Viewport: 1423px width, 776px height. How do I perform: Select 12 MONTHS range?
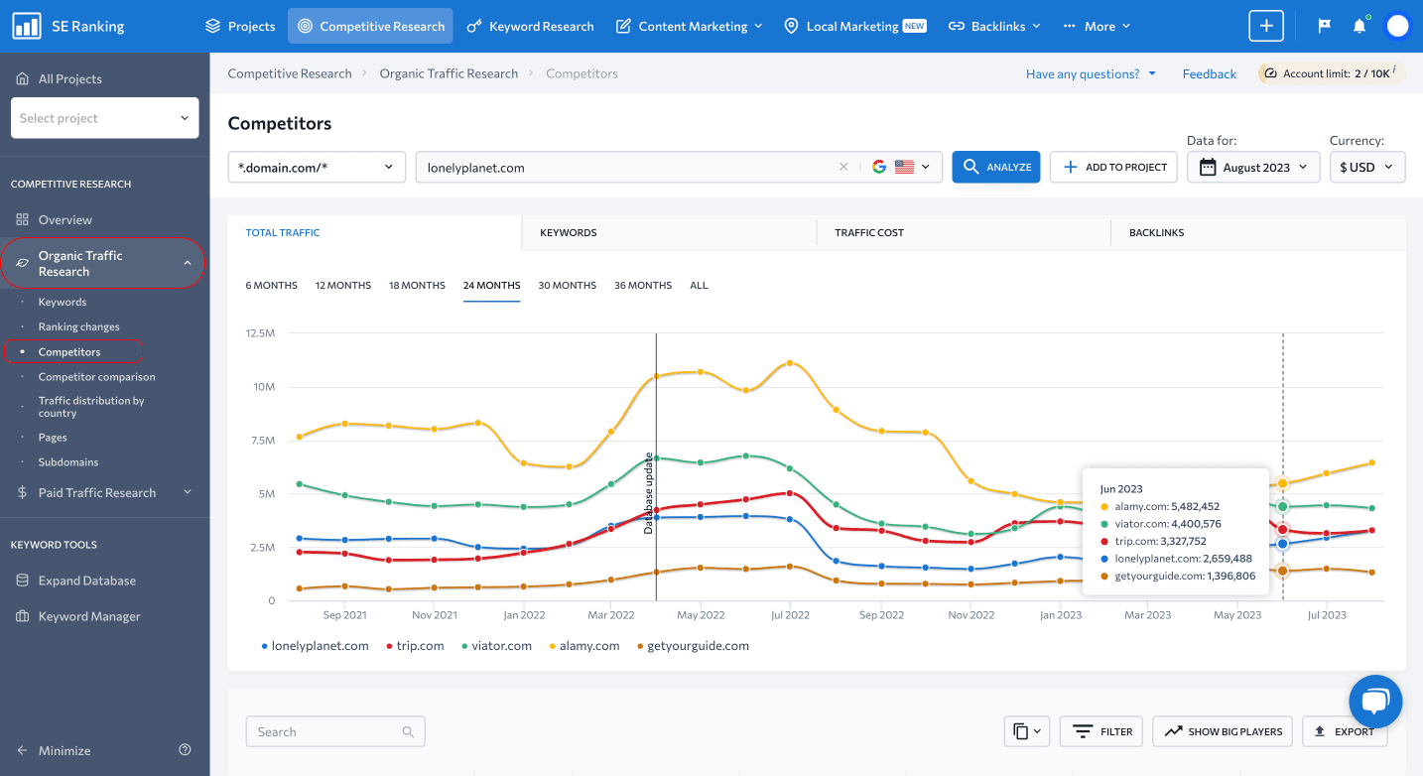tap(343, 285)
